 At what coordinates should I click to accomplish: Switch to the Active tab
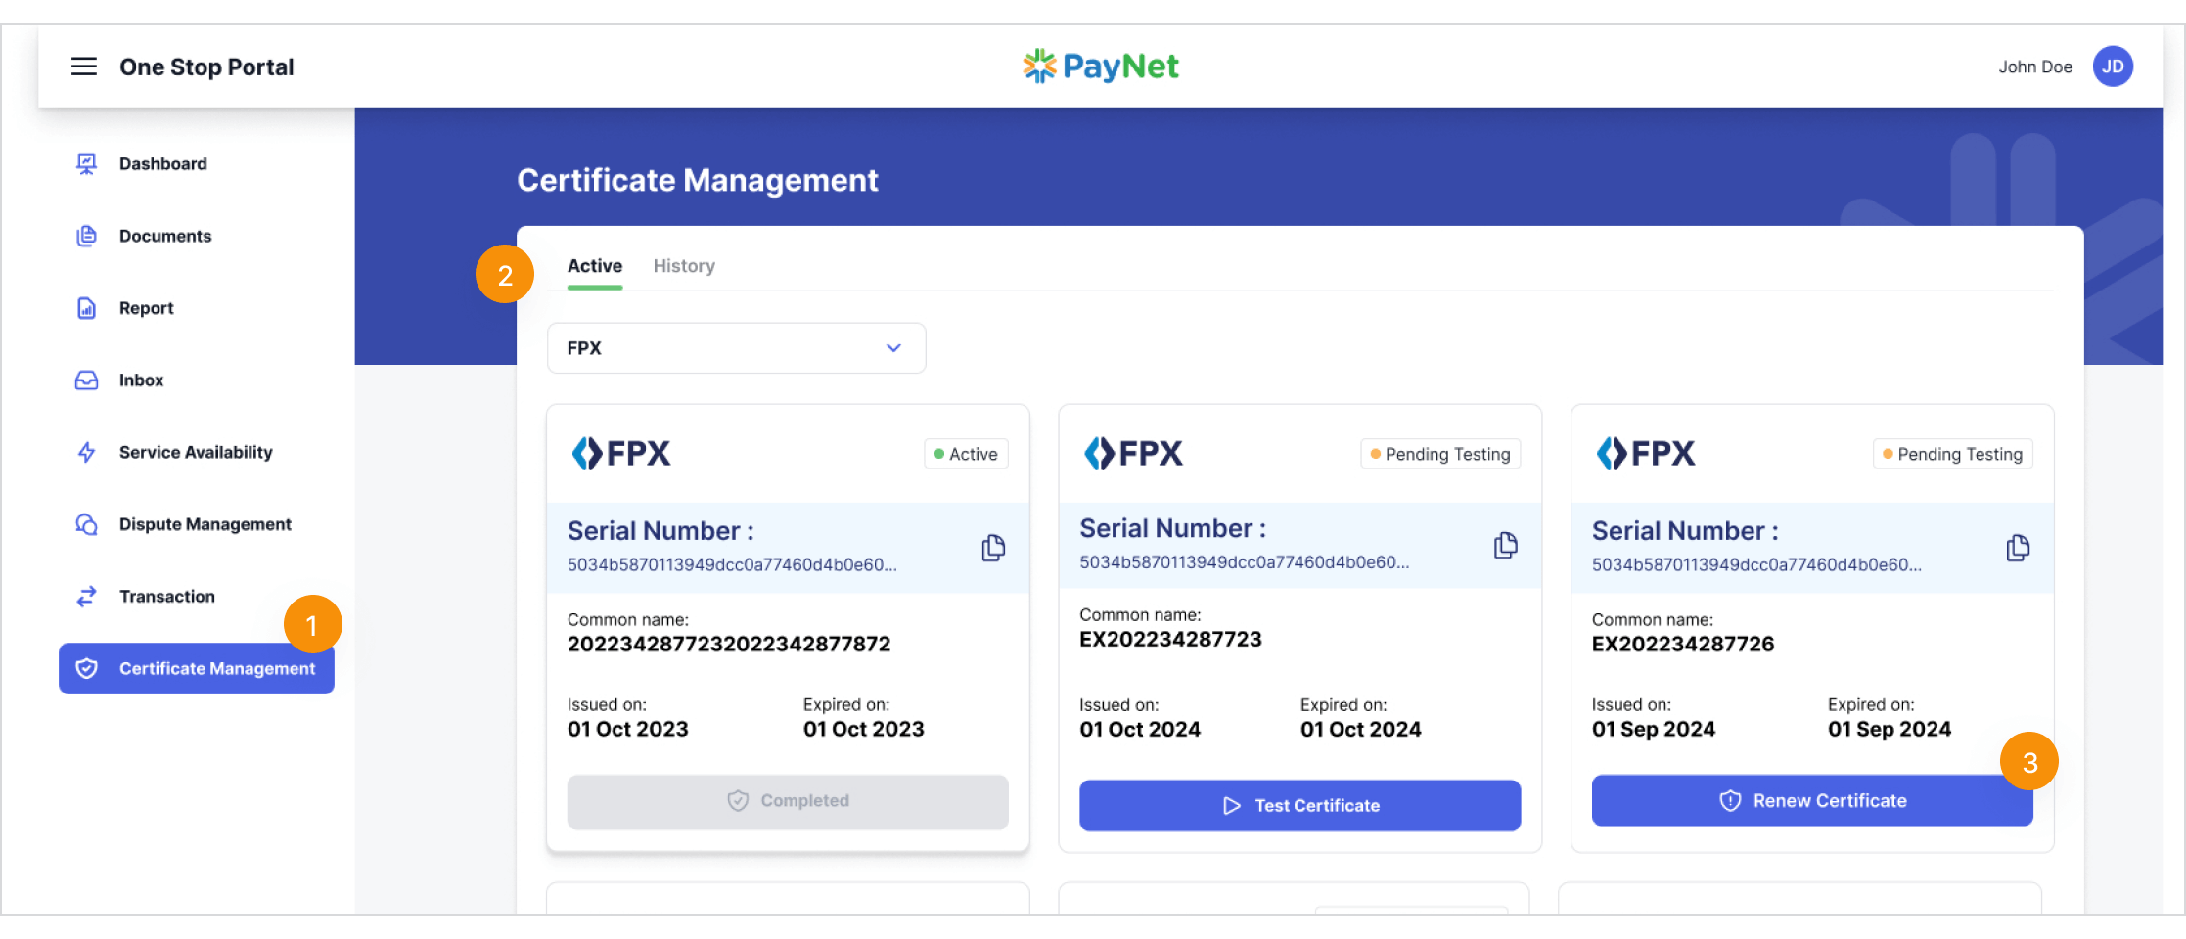[595, 266]
